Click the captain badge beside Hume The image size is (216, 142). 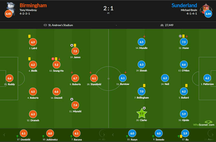180,36
